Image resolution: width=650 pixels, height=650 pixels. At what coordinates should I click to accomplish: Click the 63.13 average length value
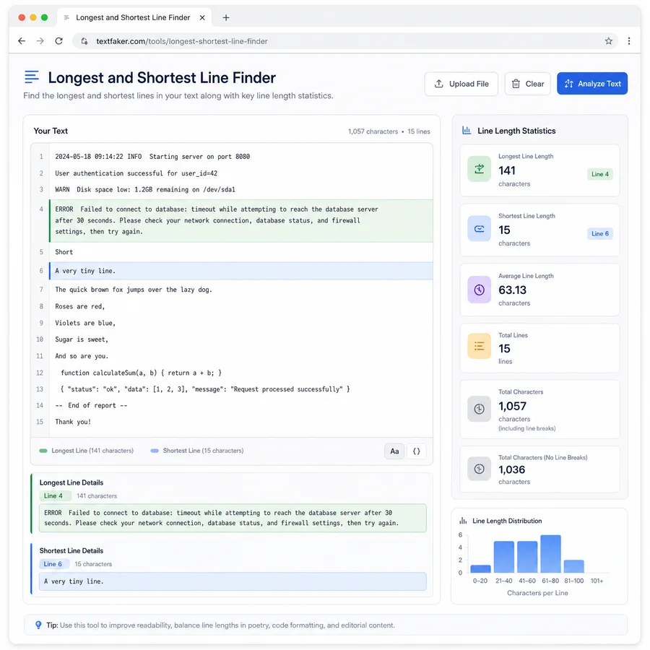pyautogui.click(x=512, y=290)
